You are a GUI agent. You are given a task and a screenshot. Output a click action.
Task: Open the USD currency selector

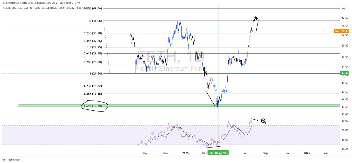pyautogui.click(x=344, y=8)
